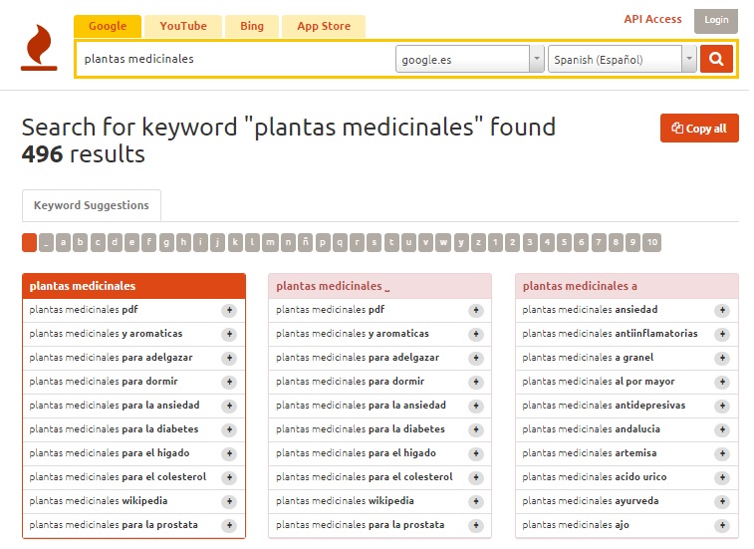Switch to the App Store tab
The width and height of the screenshot is (754, 549).
[326, 27]
